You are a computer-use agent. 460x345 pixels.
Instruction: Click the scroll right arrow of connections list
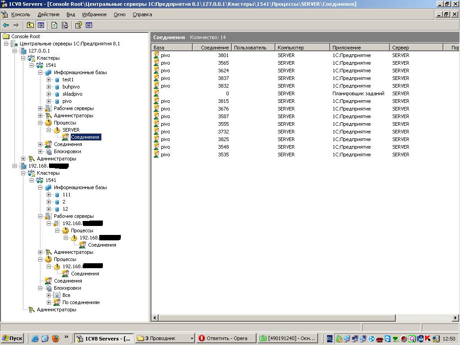click(x=456, y=318)
